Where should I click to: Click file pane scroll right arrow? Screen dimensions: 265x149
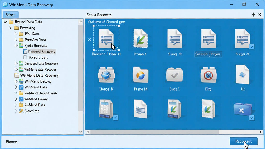coord(260,132)
